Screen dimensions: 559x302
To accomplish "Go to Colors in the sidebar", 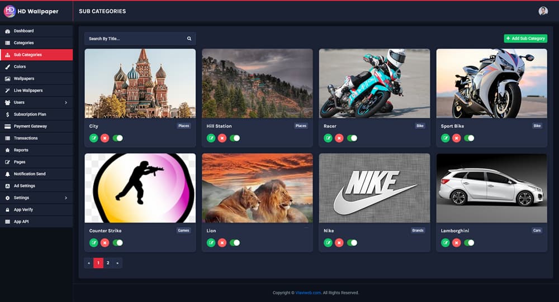I will pos(36,66).
